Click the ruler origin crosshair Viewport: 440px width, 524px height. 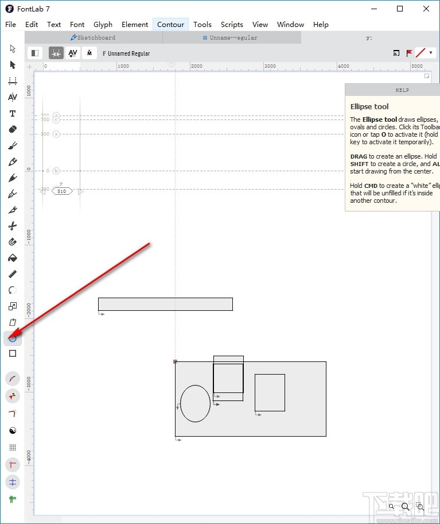click(x=29, y=67)
